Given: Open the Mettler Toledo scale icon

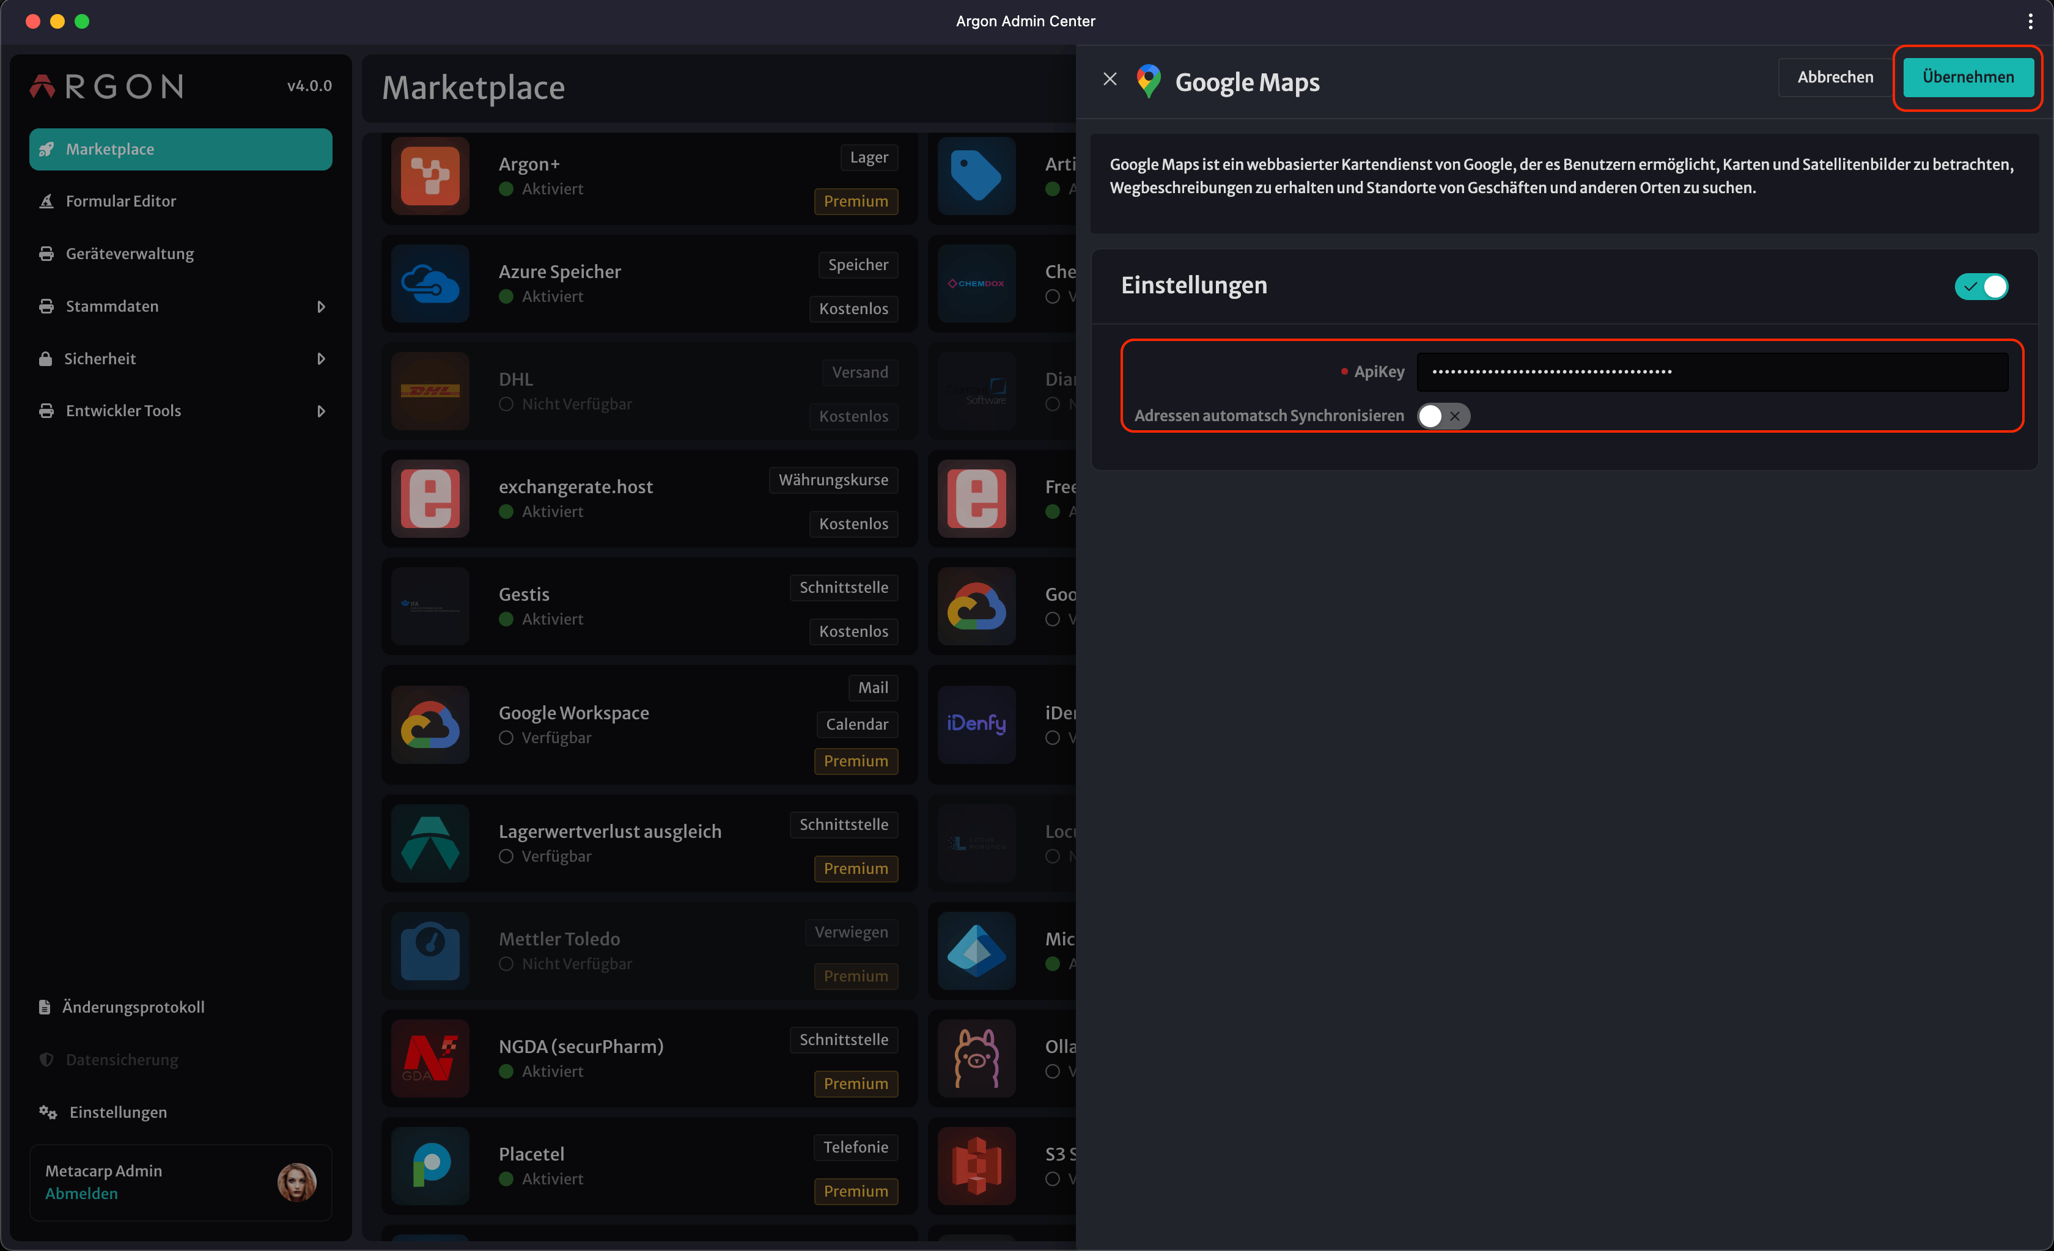Looking at the screenshot, I should point(430,950).
